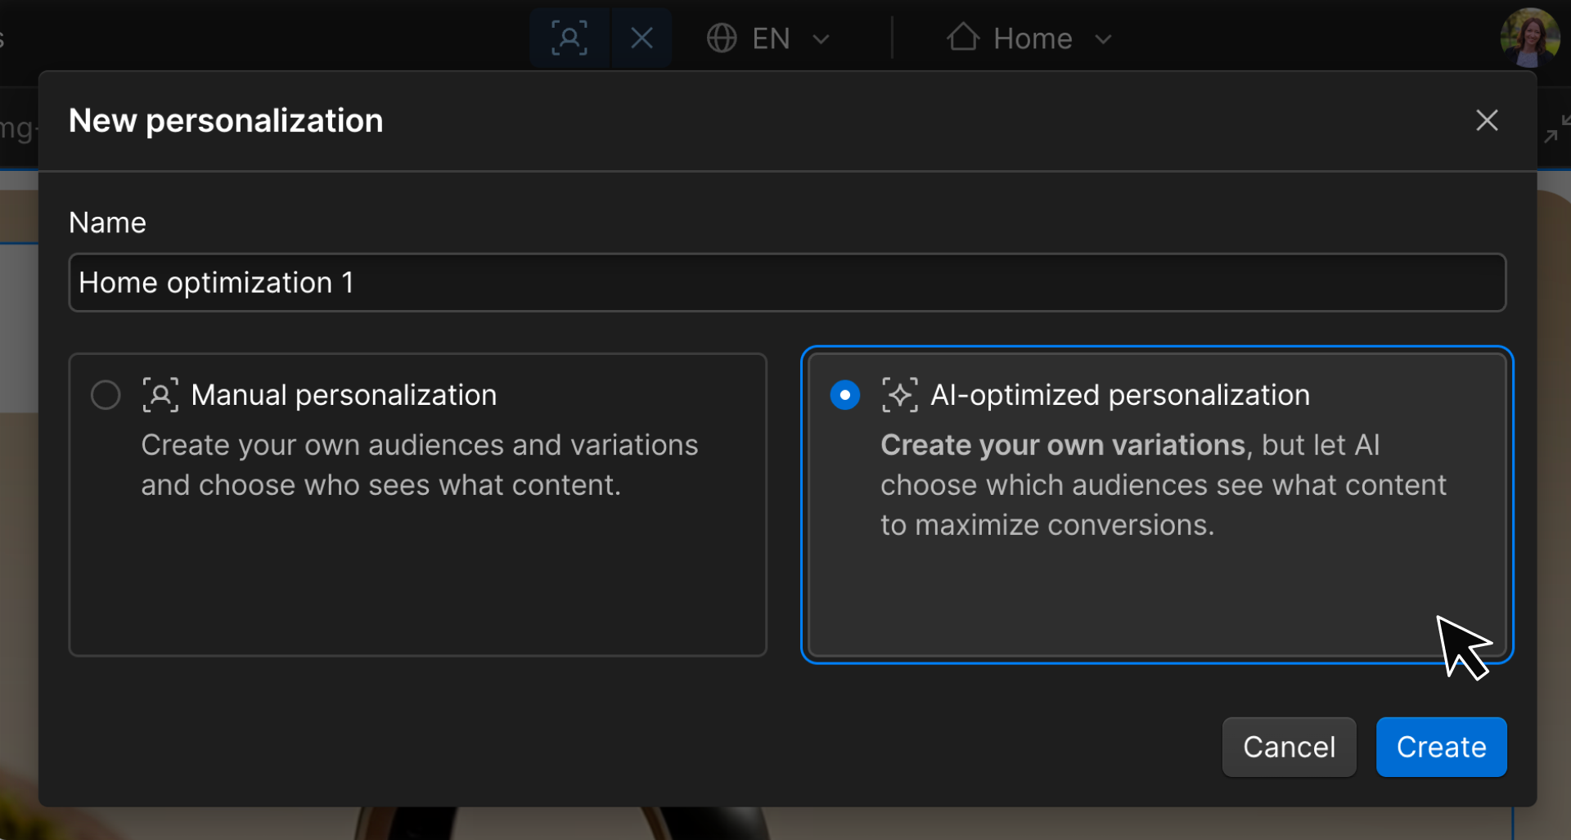Open the EN language dropdown
This screenshot has height=840, width=1571.
(x=768, y=38)
